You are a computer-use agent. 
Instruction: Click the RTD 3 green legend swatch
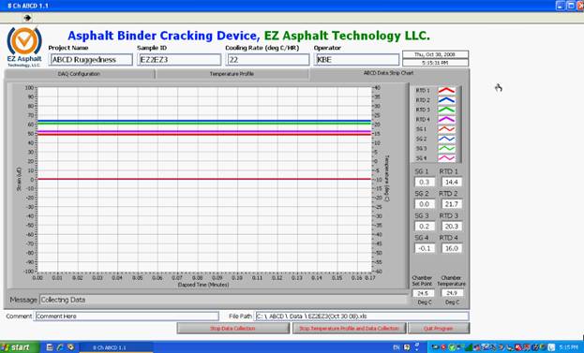tap(446, 110)
